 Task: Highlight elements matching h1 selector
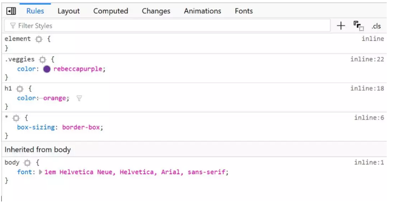click(20, 89)
